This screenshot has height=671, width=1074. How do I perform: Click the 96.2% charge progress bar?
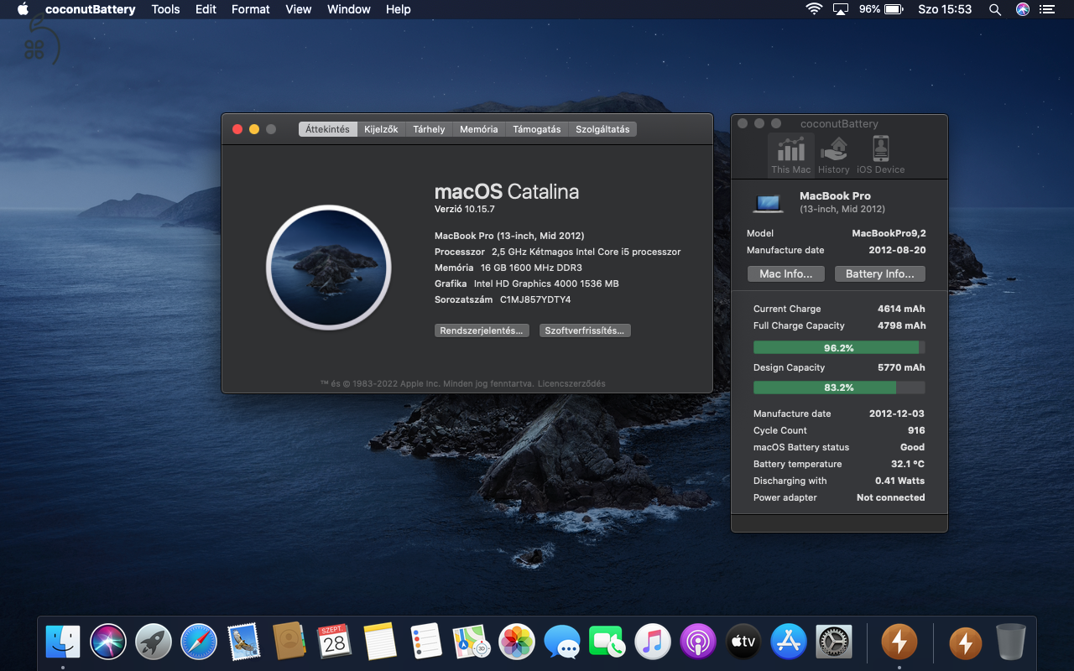(x=839, y=347)
